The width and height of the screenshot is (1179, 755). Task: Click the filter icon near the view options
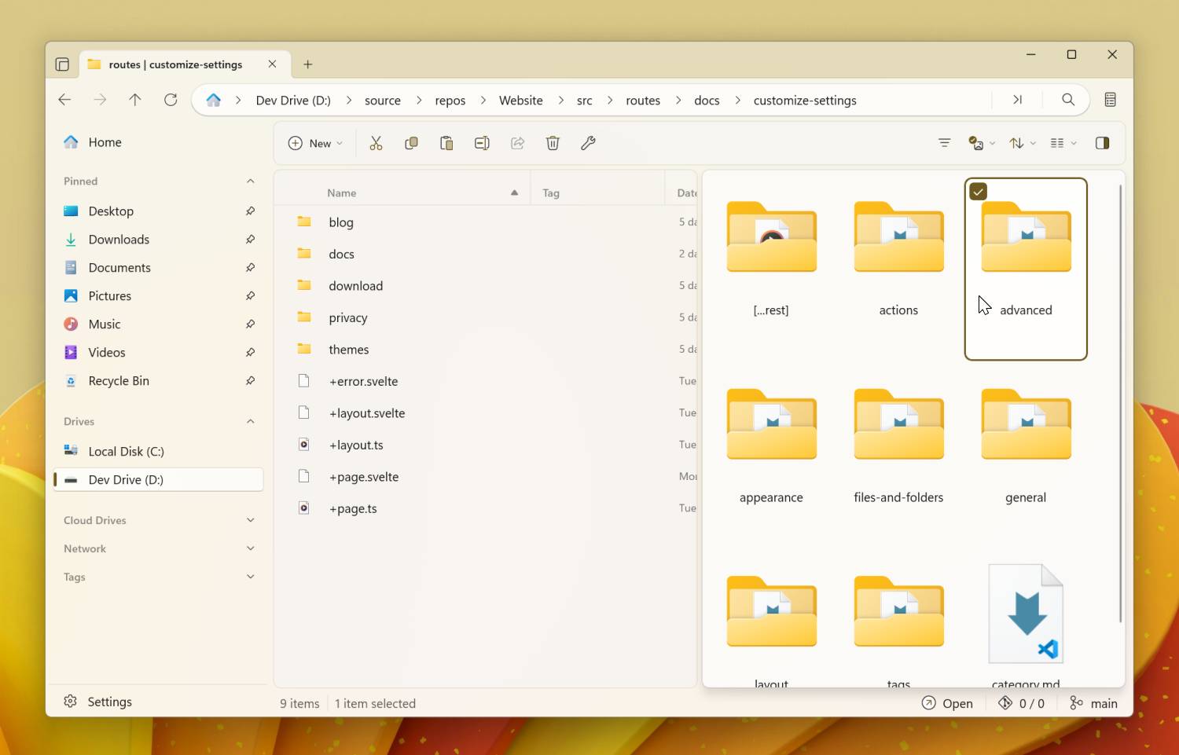pos(944,143)
